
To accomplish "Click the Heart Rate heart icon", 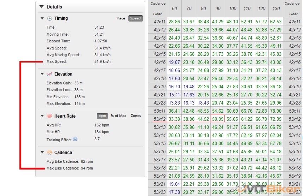I will pyautogui.click(x=49, y=116).
